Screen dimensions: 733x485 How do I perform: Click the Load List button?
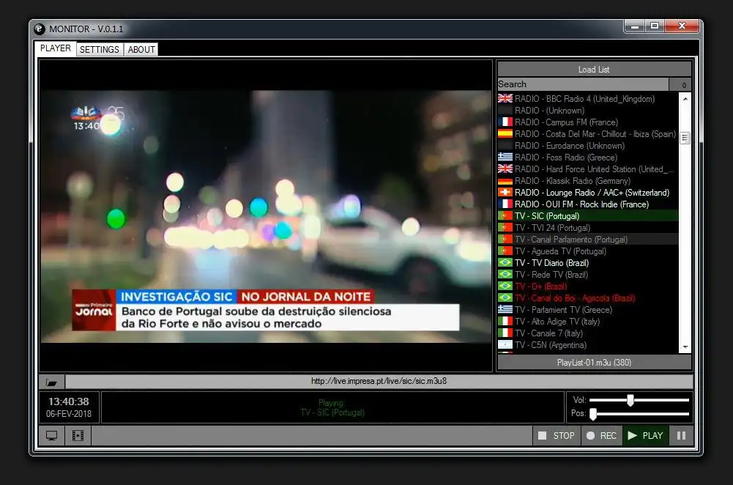point(594,69)
